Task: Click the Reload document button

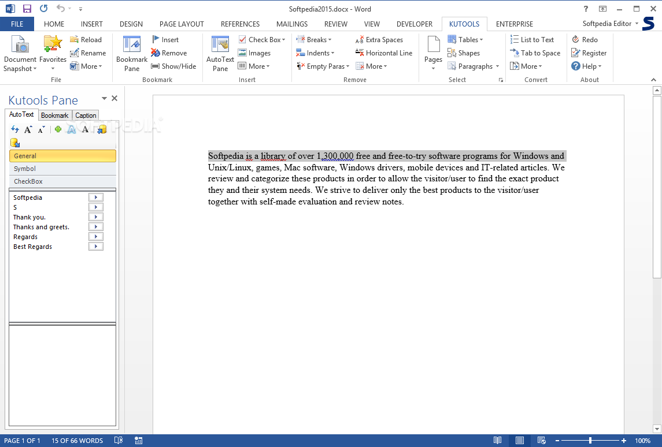Action: click(x=86, y=40)
